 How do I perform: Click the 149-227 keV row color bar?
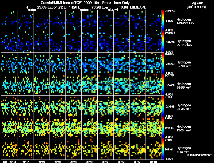(x=163, y=21)
